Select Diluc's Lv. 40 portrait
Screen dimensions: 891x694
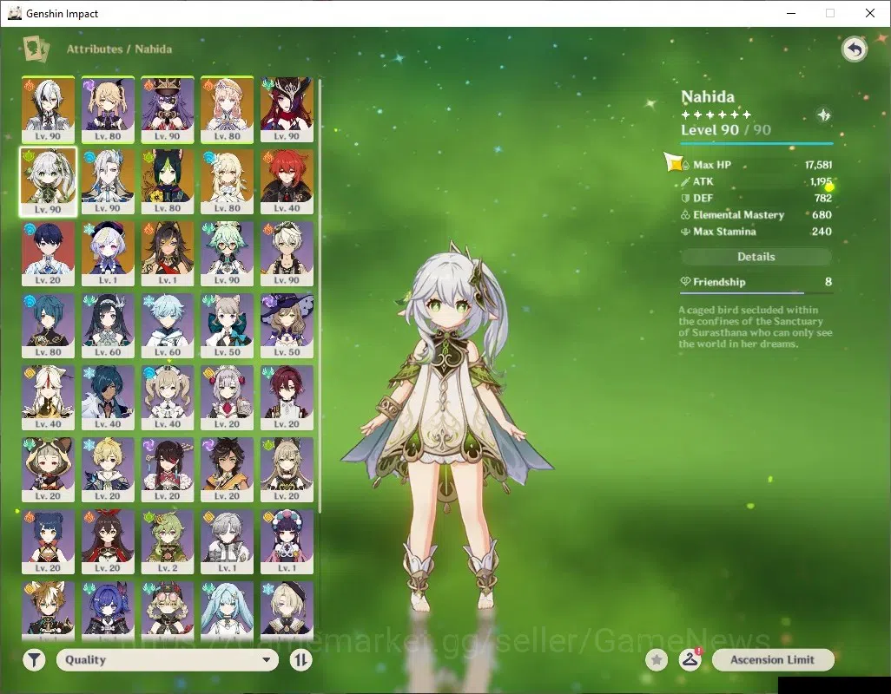point(287,181)
